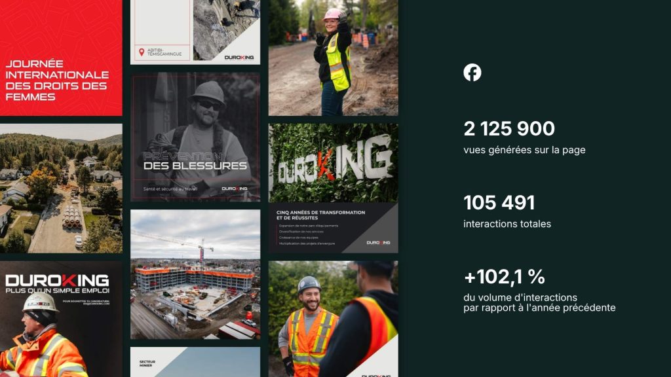This screenshot has height=377, width=671.
Task: Click the Abitibi-Témiscamingue location pin icon
Action: point(142,52)
